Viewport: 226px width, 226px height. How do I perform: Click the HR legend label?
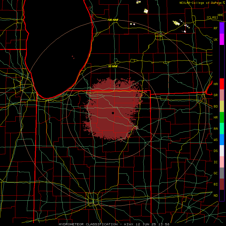click(215, 118)
